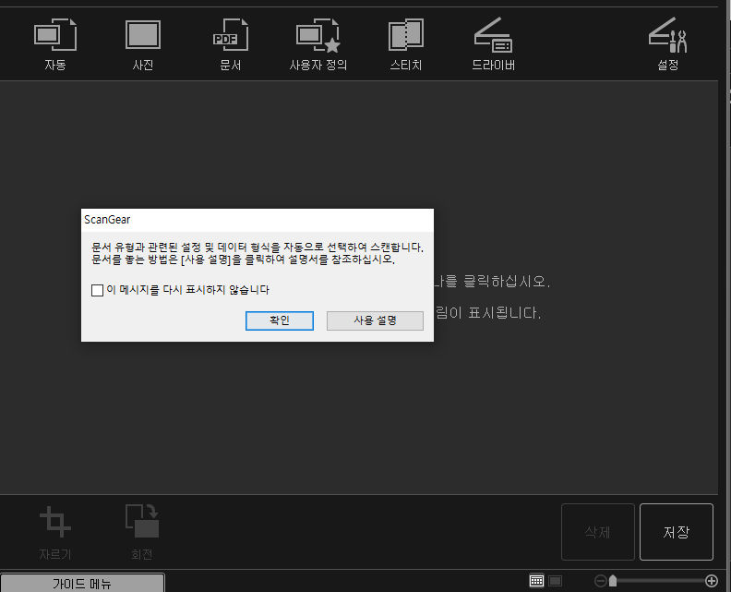
Task: Select the 자르기 crop tool
Action: click(55, 532)
